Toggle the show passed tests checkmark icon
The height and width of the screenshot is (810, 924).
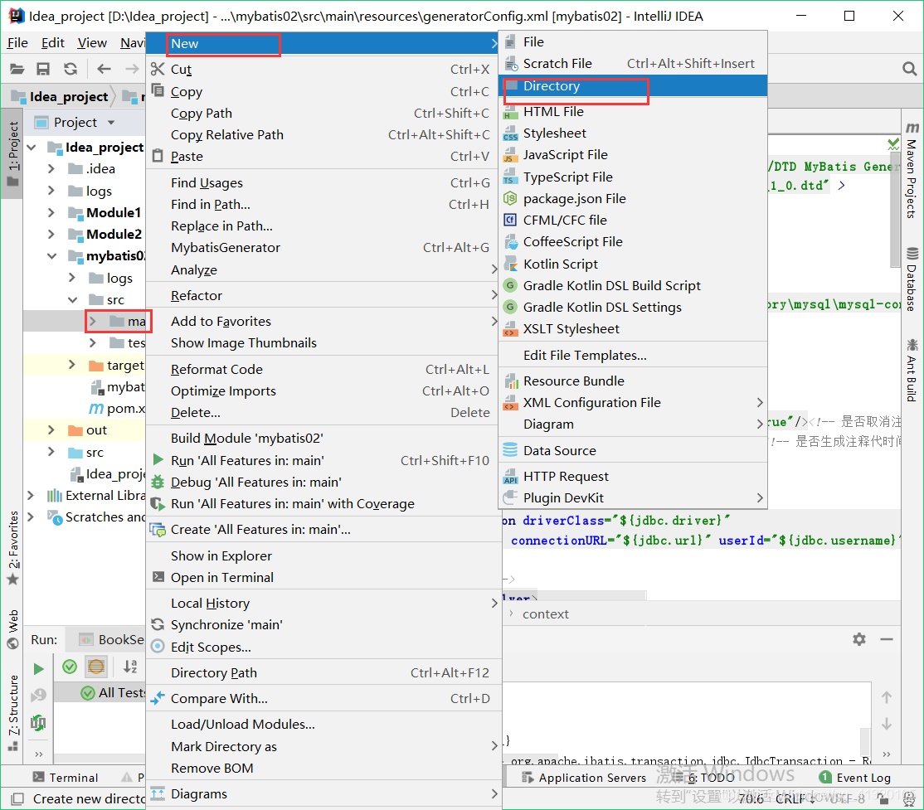(x=70, y=667)
